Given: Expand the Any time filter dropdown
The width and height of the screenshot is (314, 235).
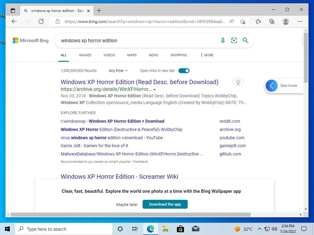Looking at the screenshot, I should [x=118, y=71].
